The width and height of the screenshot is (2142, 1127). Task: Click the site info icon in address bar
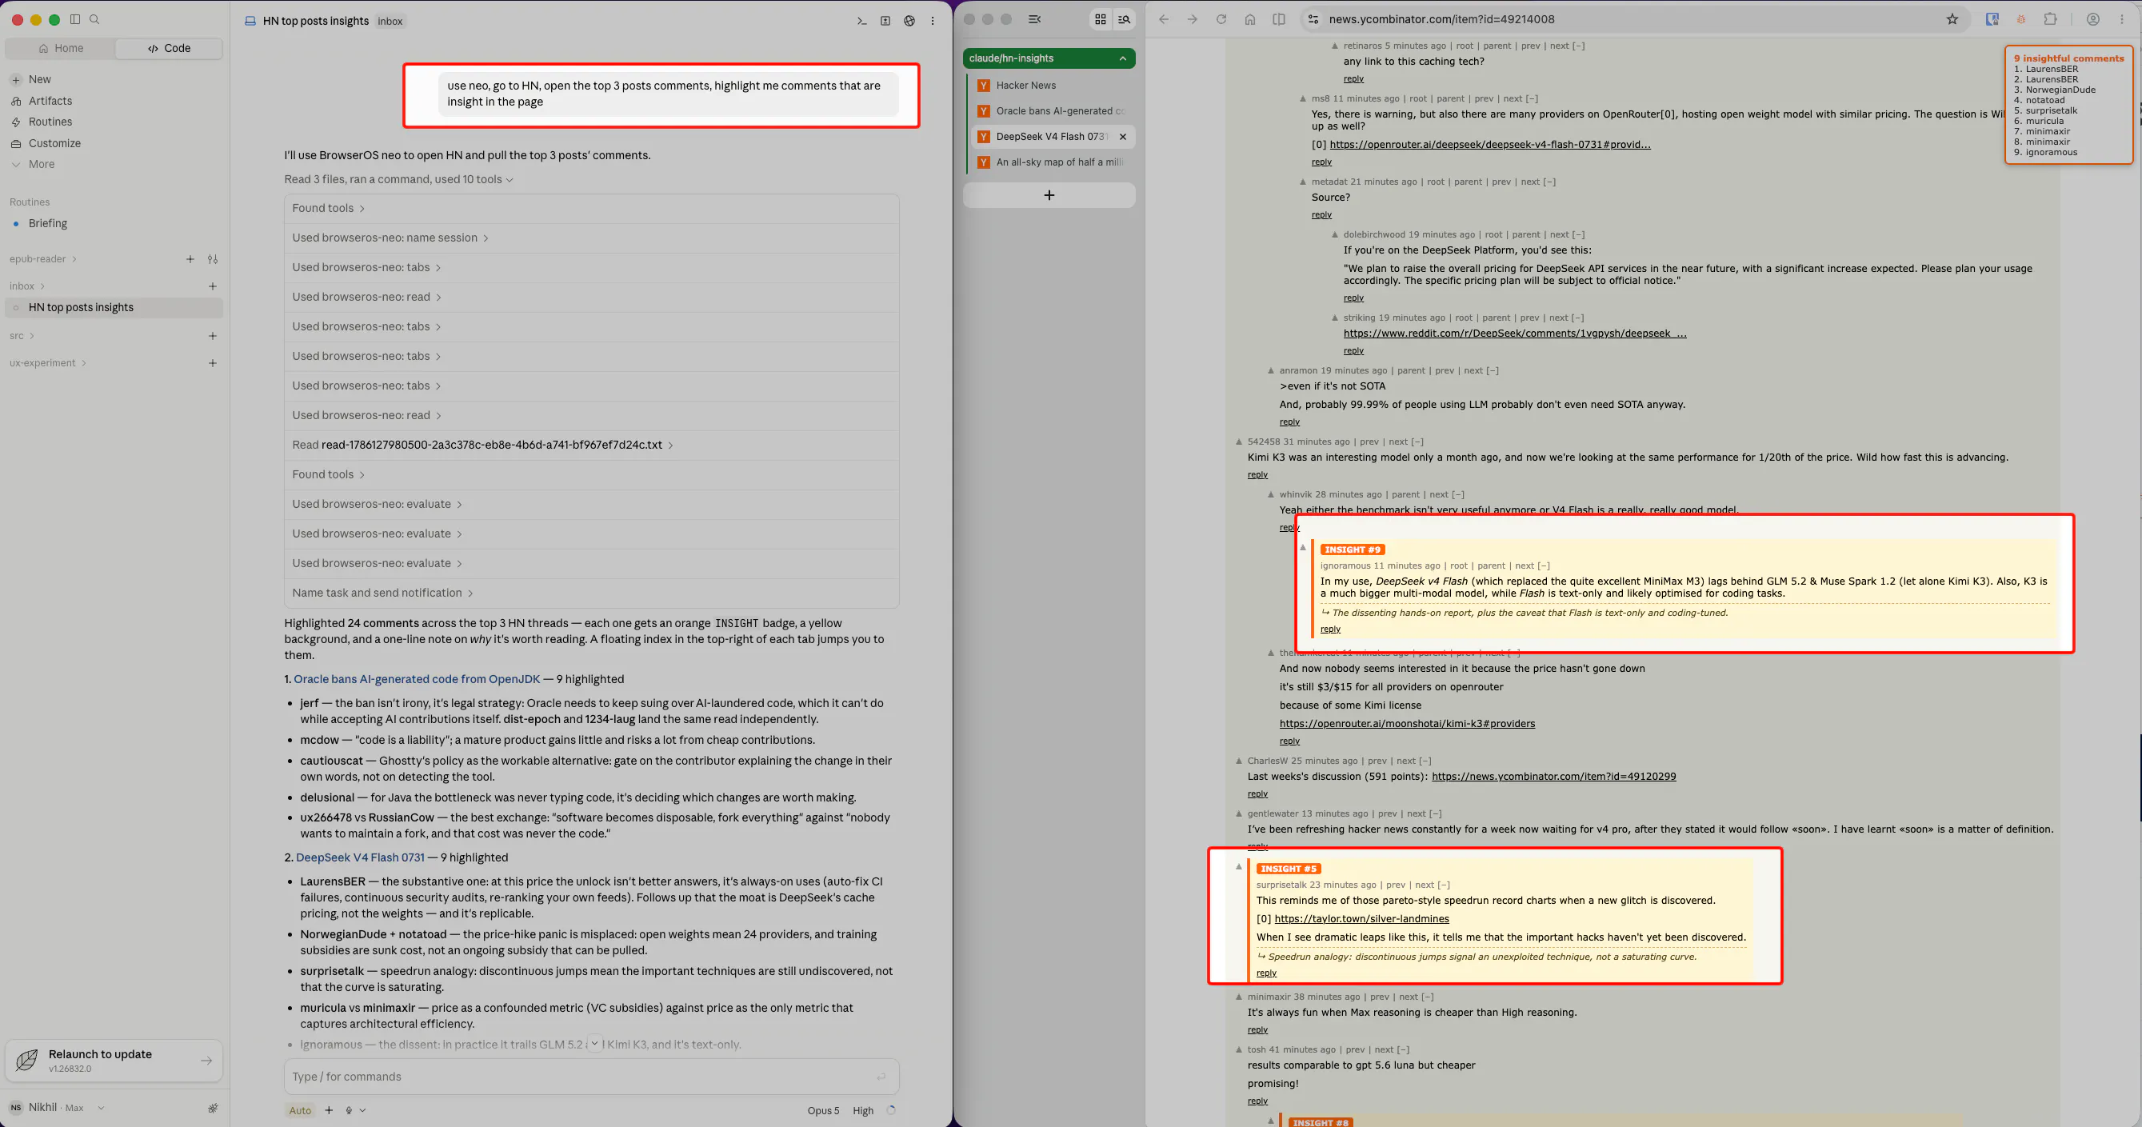coord(1313,19)
